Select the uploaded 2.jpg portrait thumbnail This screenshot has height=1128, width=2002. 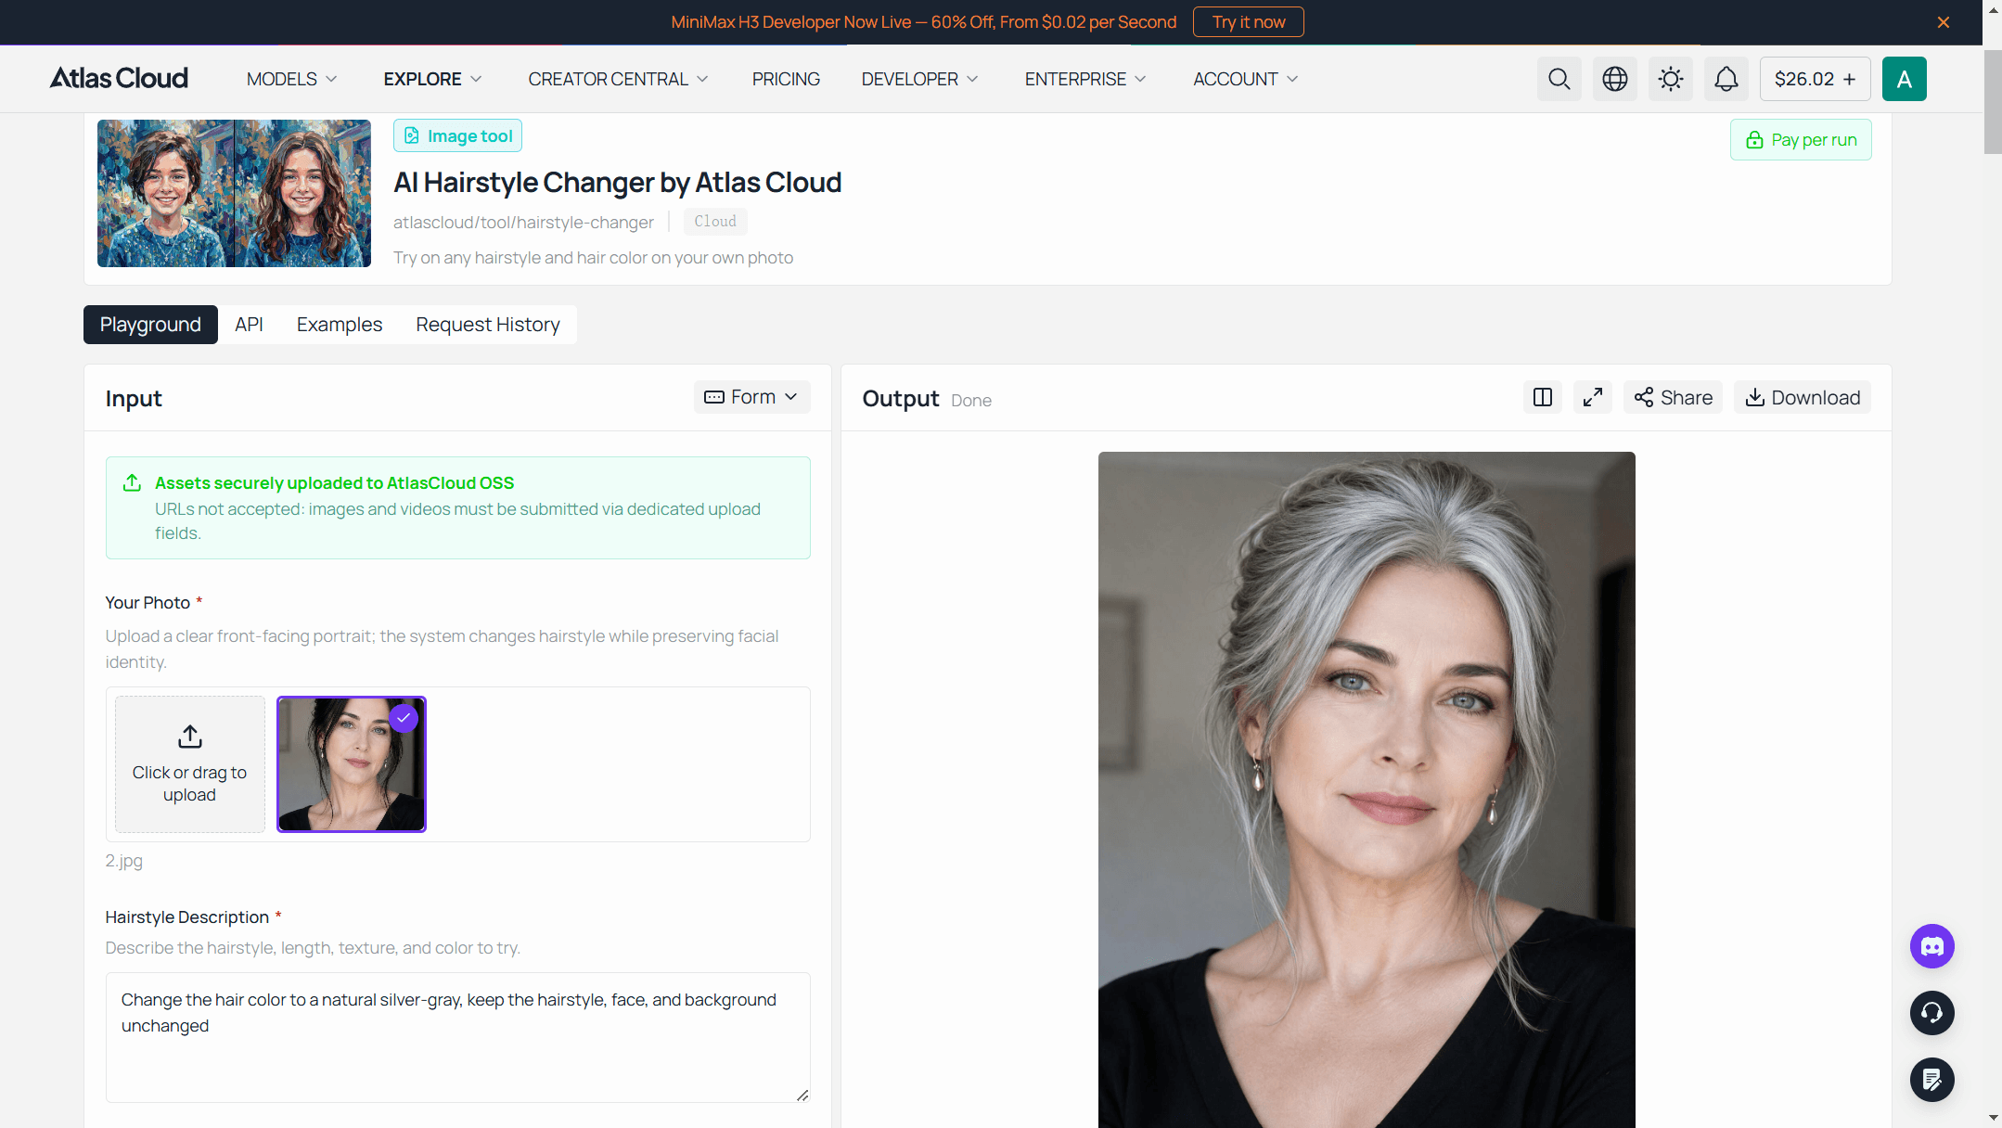[351, 764]
